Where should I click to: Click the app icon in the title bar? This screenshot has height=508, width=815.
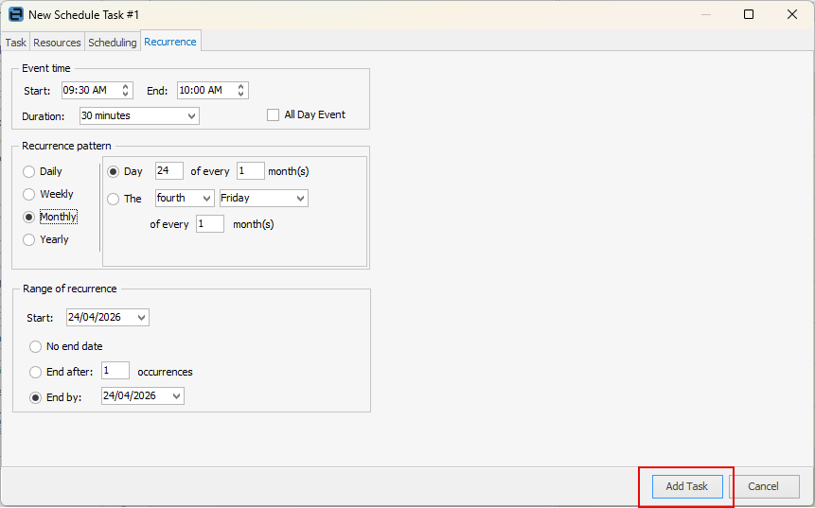click(x=15, y=14)
